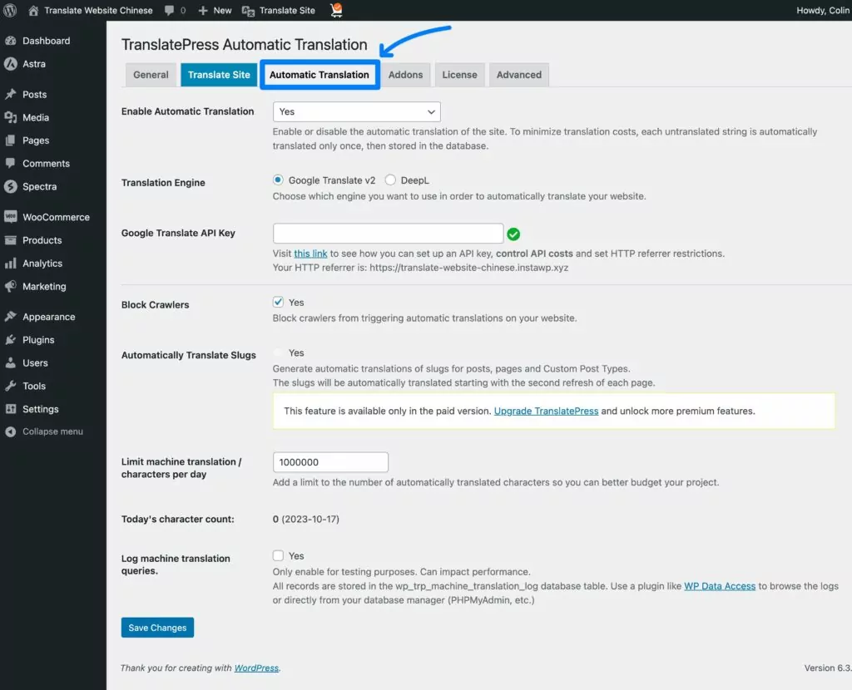The height and width of the screenshot is (690, 852).
Task: Click the Pages icon in sidebar
Action: 10,140
